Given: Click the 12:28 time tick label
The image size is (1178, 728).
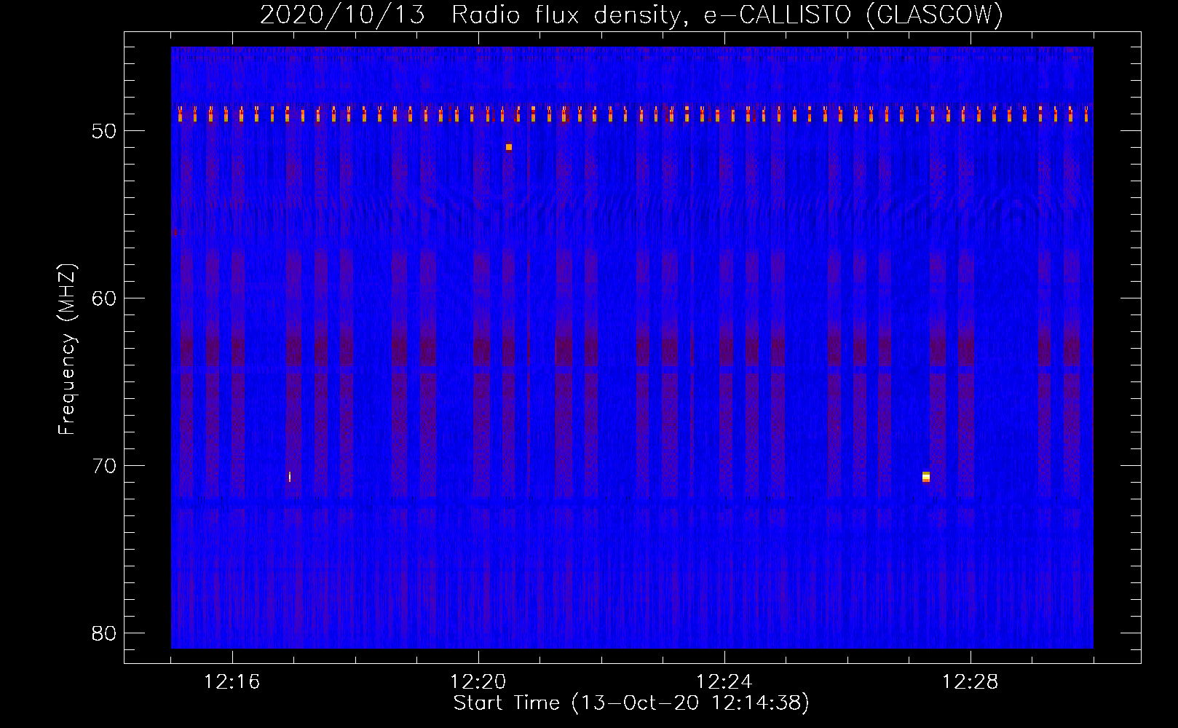Looking at the screenshot, I should pos(971,682).
